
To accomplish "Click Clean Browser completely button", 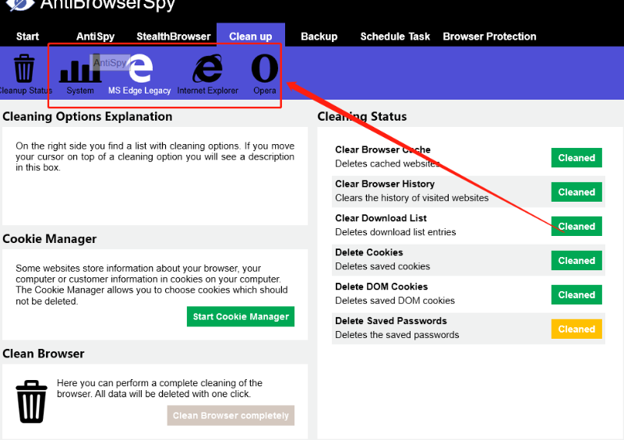I will coord(231,415).
